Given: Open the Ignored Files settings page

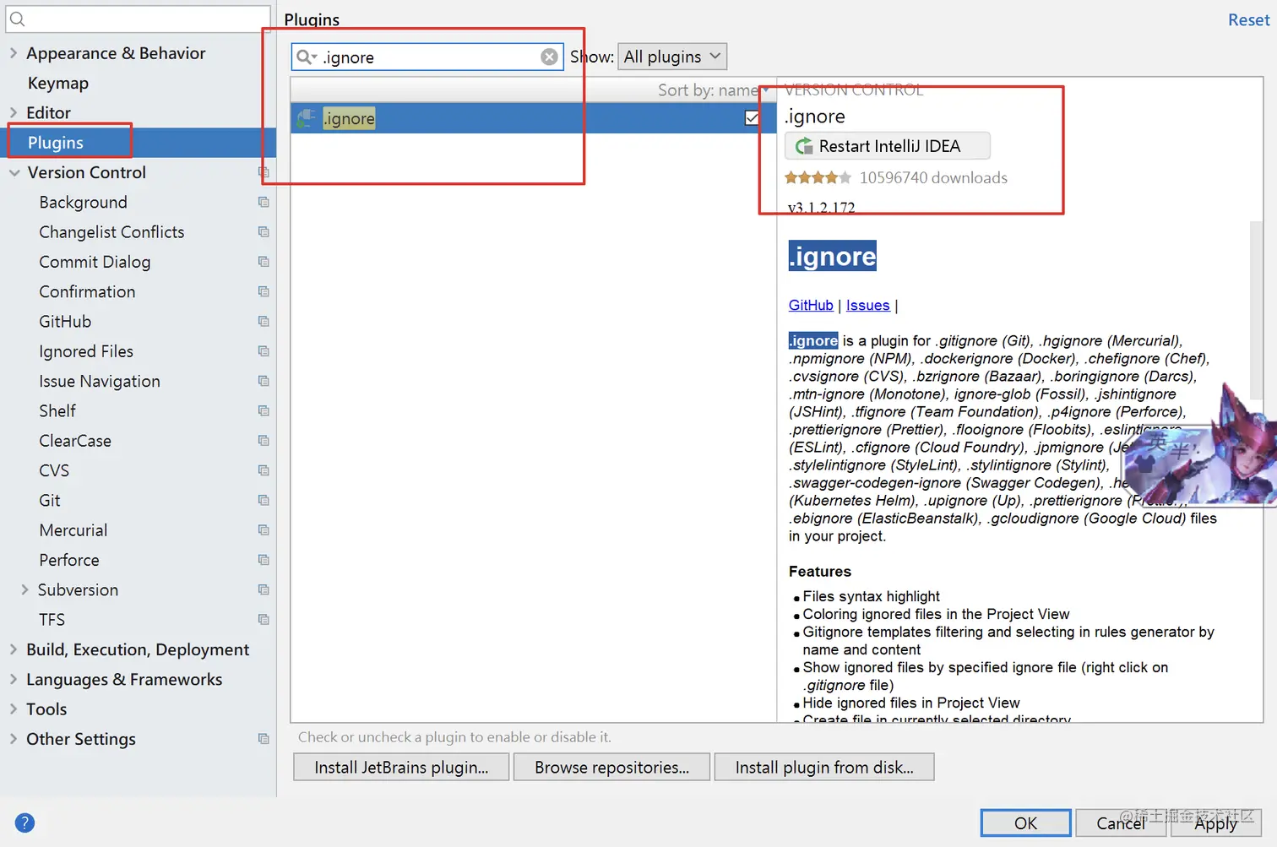Looking at the screenshot, I should 86,351.
